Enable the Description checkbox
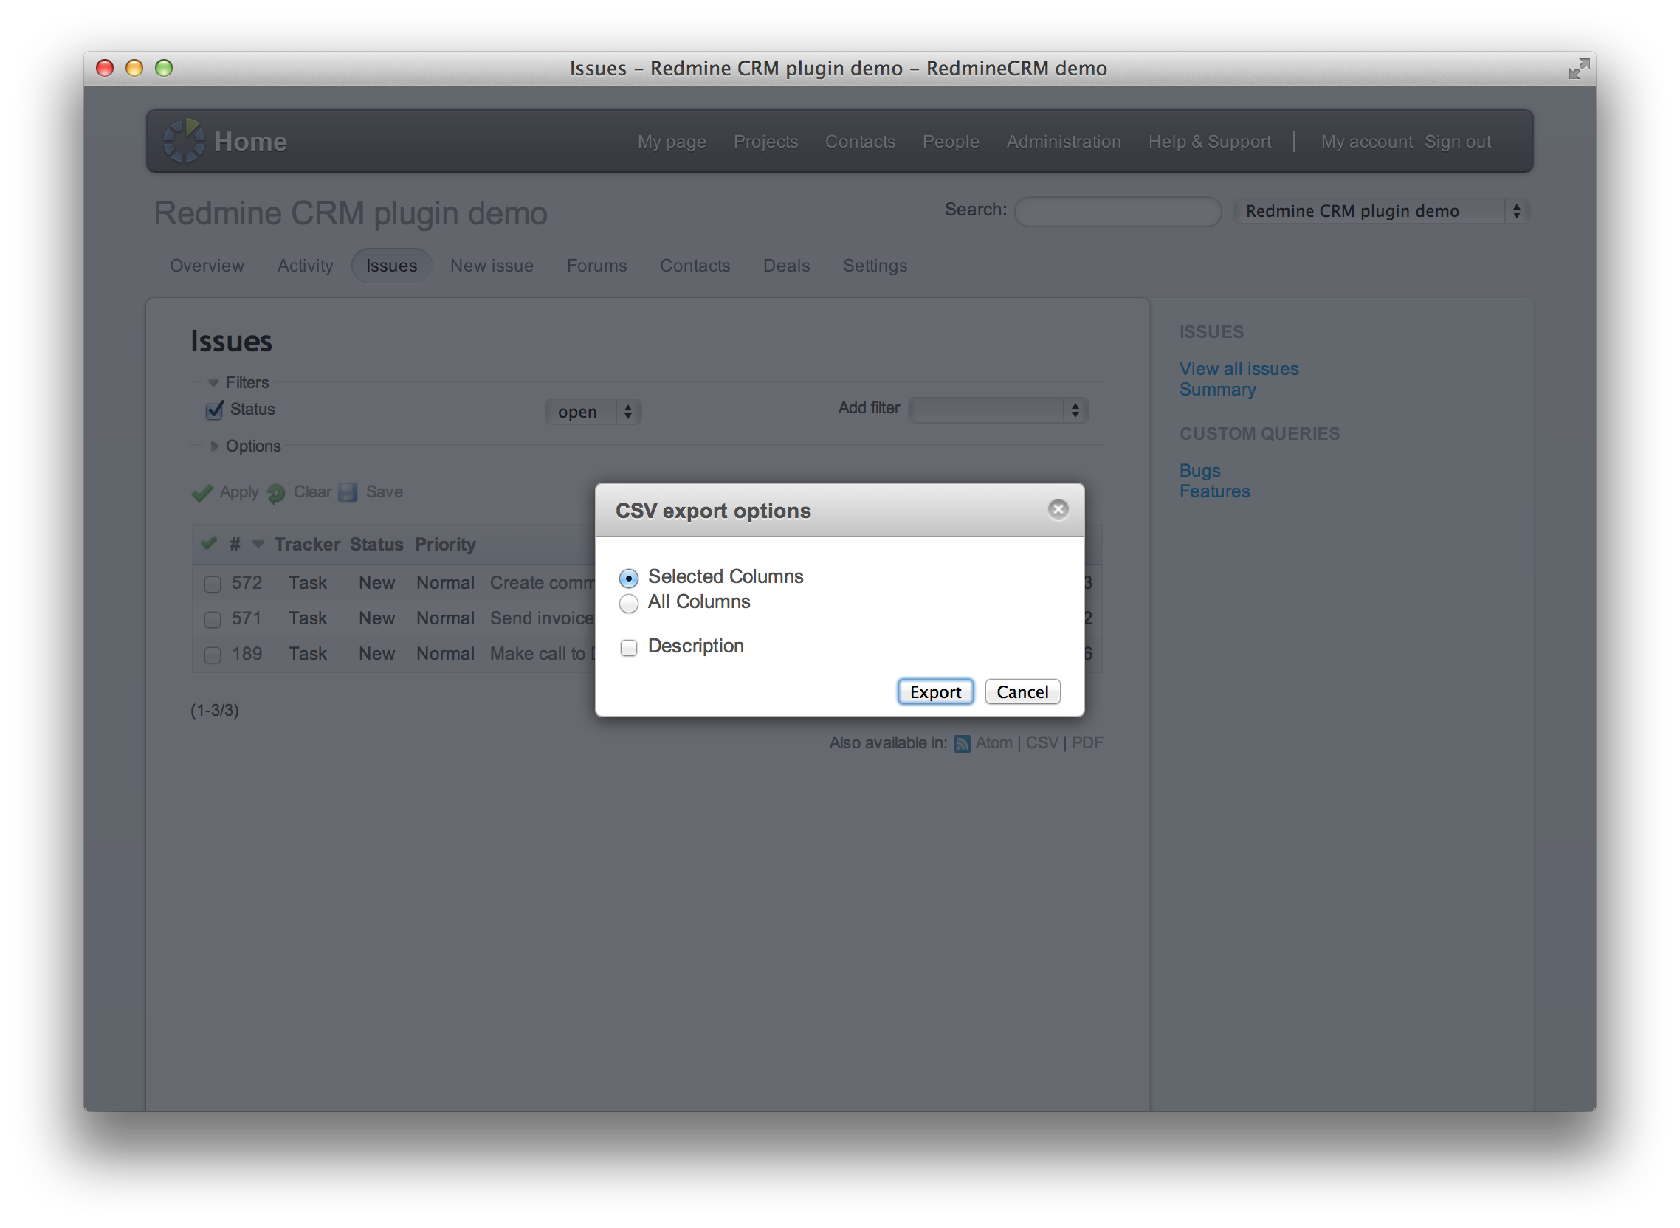The image size is (1680, 1228). click(x=628, y=647)
